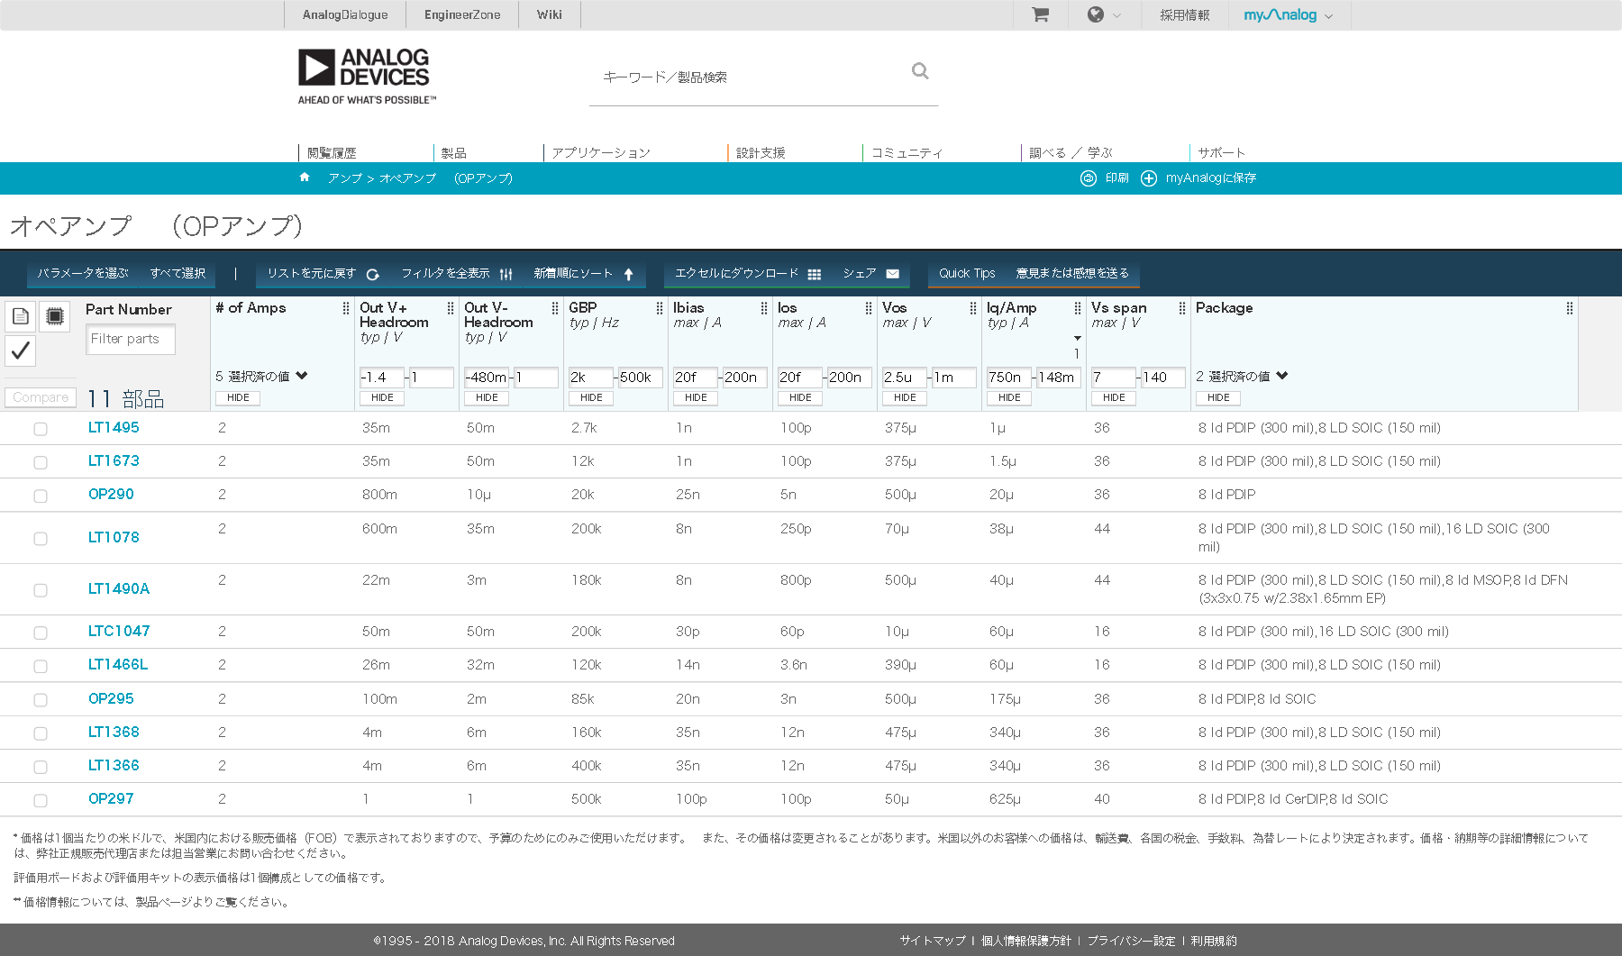Click drag handle of Vs span column
Screen dimensions: 1622x956
(1182, 308)
